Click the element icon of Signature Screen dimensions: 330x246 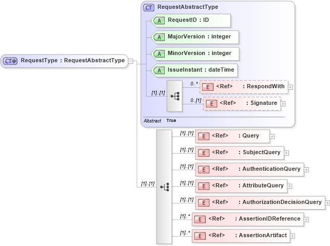(212, 103)
